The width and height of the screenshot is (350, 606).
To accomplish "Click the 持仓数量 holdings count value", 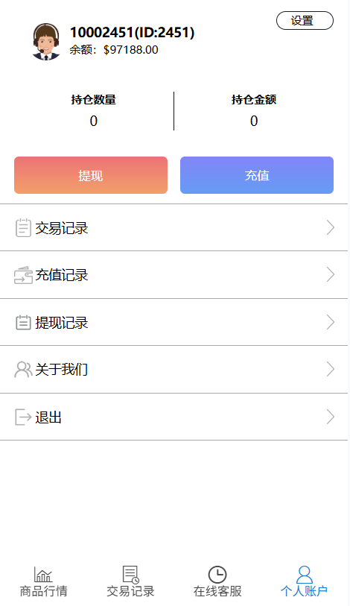I will click(x=94, y=121).
